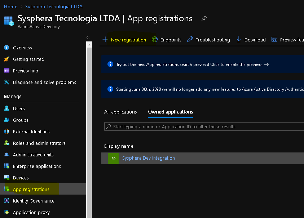Viewport: 304px width, 218px height.
Task: Click Sysphera Tecnologia LTDA breadcrumb link
Action: 54,6
